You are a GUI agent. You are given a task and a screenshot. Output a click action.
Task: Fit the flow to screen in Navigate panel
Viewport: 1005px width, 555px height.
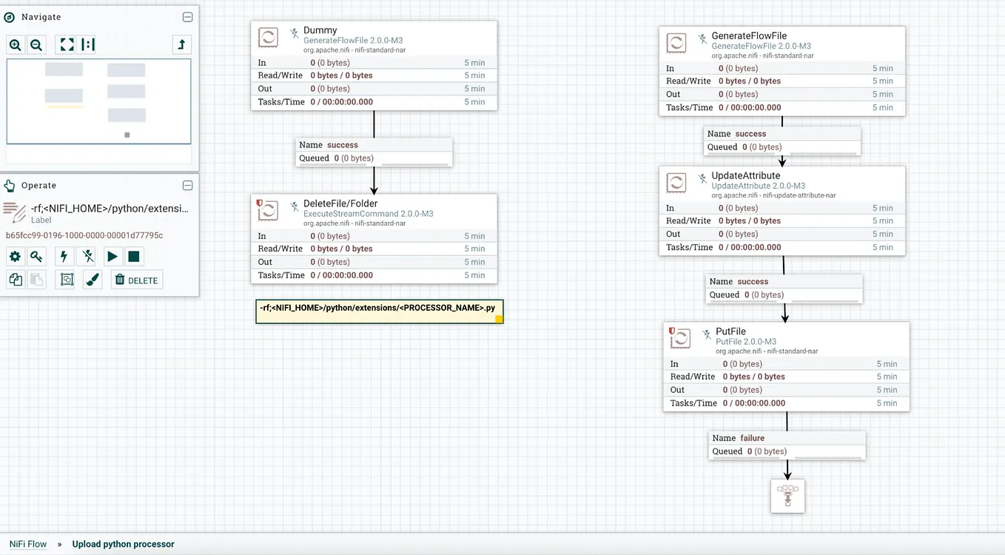pos(64,45)
